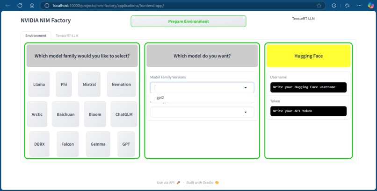
Task: Click the 'Which model do you want?' header
Action: [x=202, y=56]
